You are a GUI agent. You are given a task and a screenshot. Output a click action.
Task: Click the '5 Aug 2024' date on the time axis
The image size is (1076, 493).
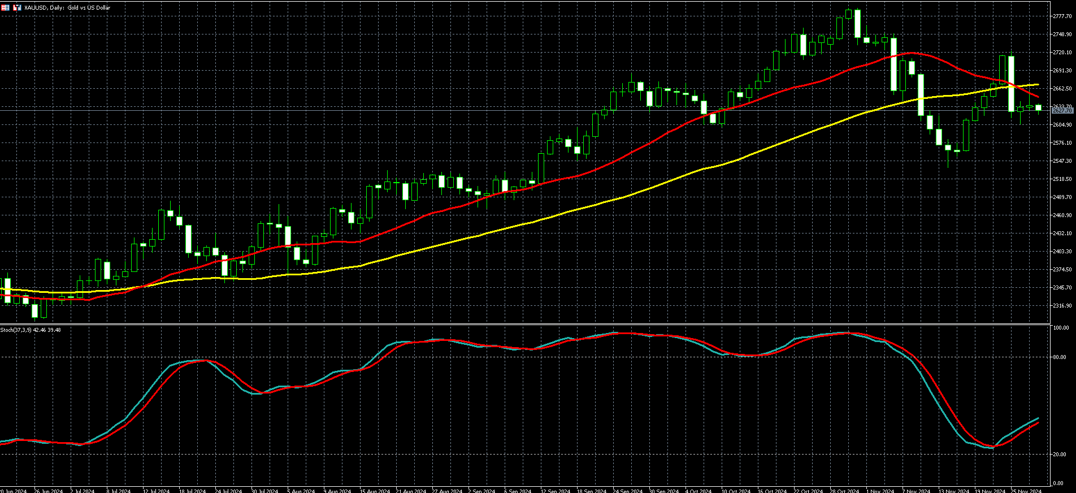[x=301, y=491]
